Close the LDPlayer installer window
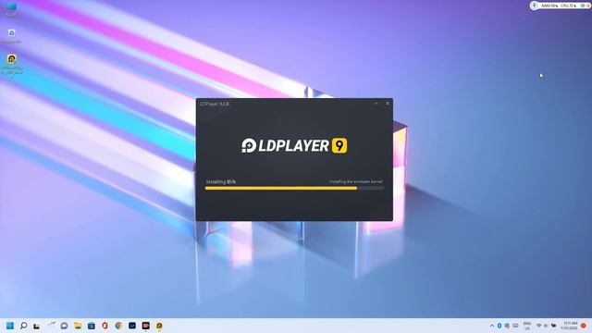The width and height of the screenshot is (592, 333). coord(388,103)
